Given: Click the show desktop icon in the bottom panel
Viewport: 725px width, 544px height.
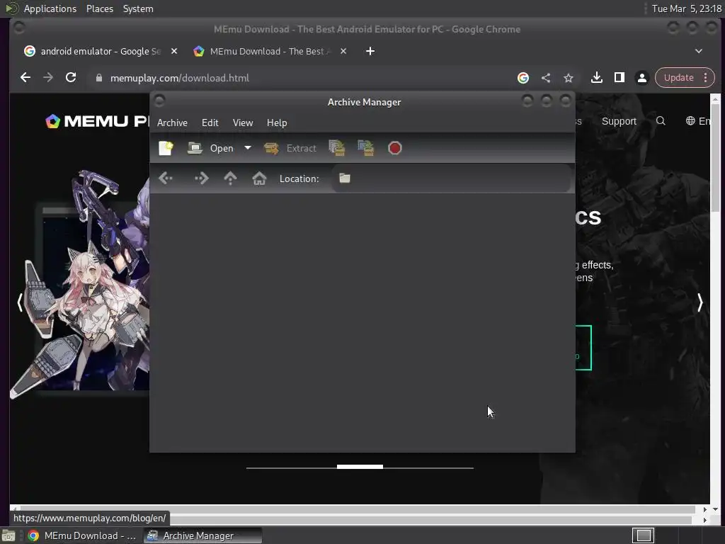Looking at the screenshot, I should click(8, 535).
